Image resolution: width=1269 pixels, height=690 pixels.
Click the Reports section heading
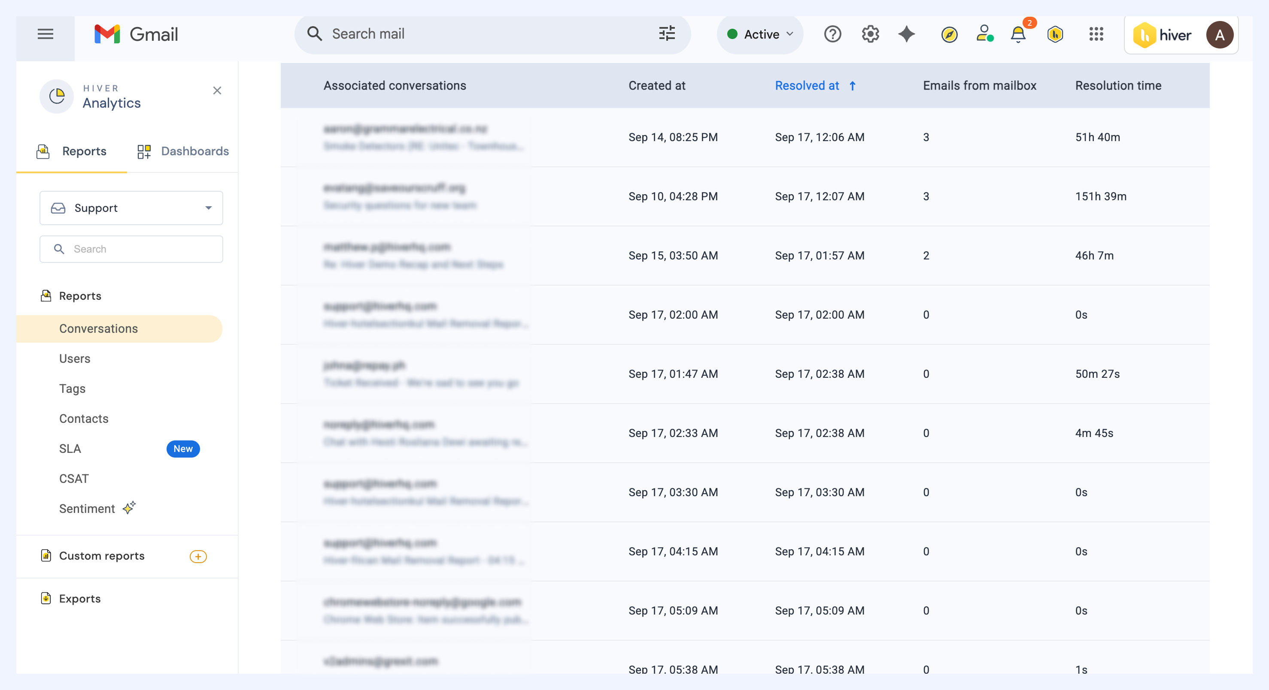point(80,296)
